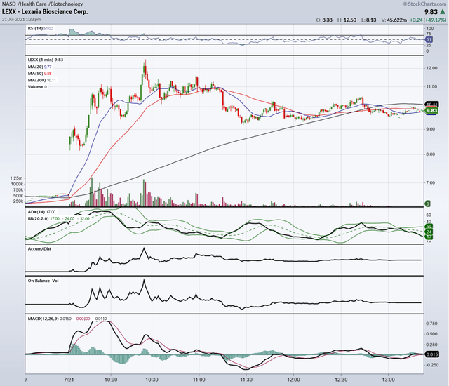Click the RSI(14) 51.00 indicator label
This screenshot has height=386, width=449.
point(41,28)
